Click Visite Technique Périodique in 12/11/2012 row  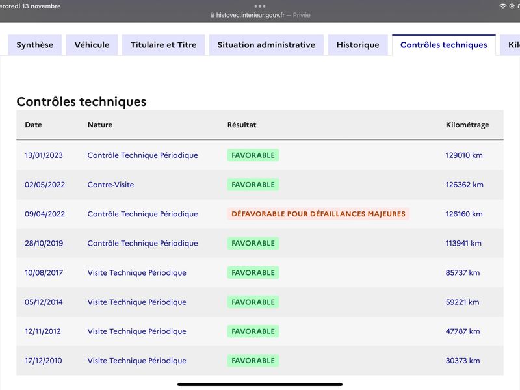click(137, 331)
